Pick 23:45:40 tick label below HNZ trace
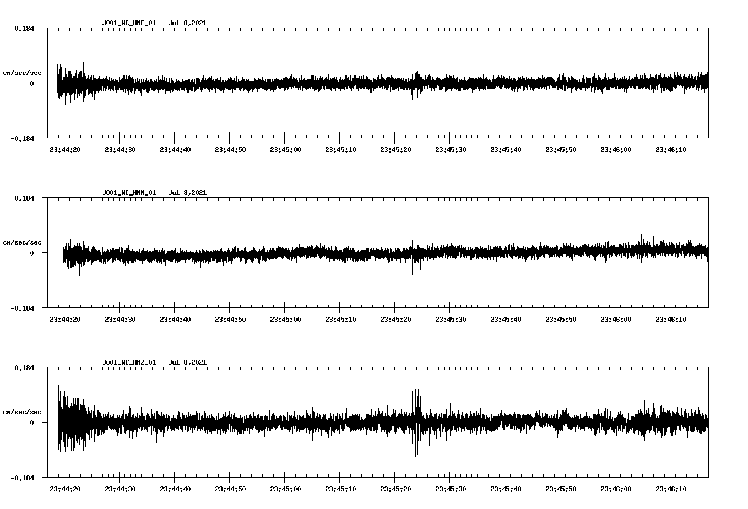This screenshot has width=748, height=509. pos(506,489)
